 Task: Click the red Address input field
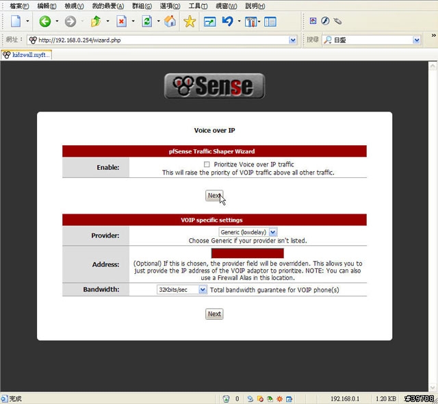pyautogui.click(x=248, y=253)
